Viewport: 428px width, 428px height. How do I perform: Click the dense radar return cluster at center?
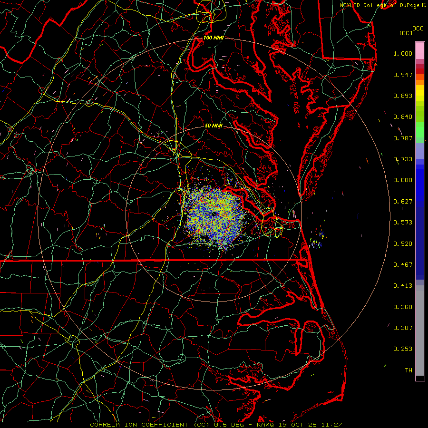tap(214, 214)
